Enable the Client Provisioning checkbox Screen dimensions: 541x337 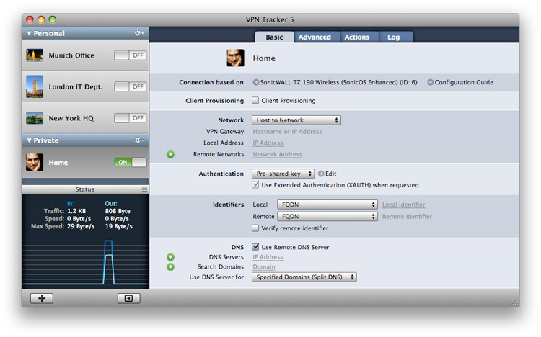[x=255, y=100]
